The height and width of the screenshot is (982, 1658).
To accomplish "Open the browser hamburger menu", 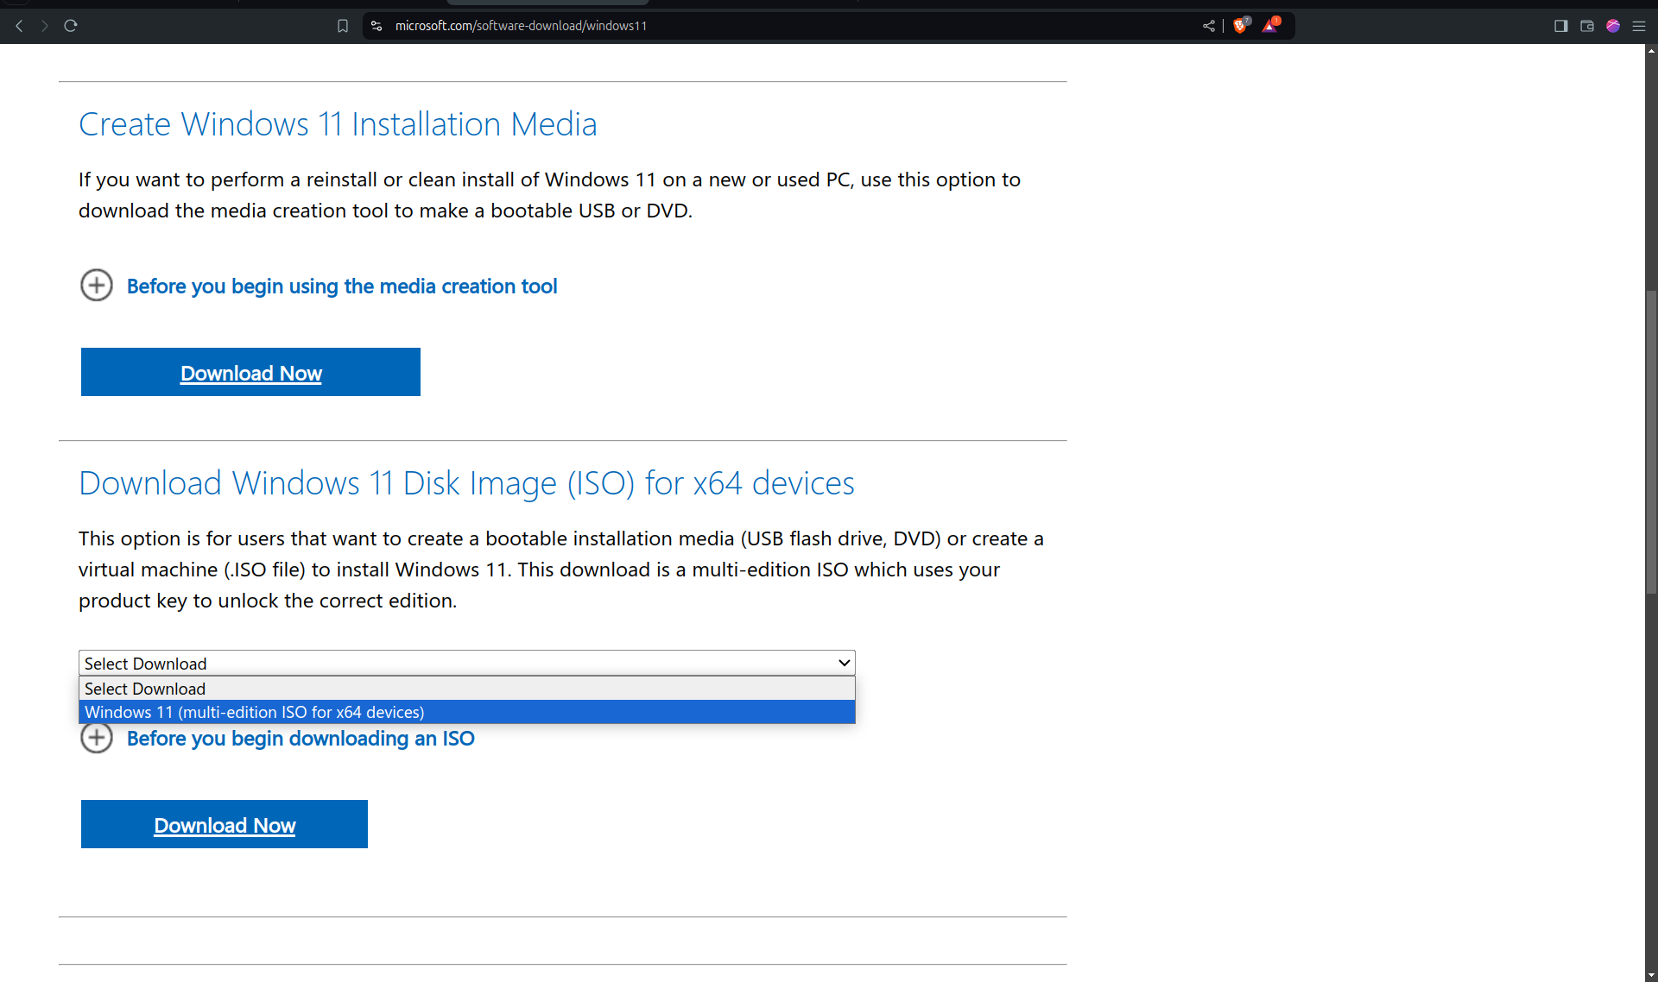I will pos(1639,26).
